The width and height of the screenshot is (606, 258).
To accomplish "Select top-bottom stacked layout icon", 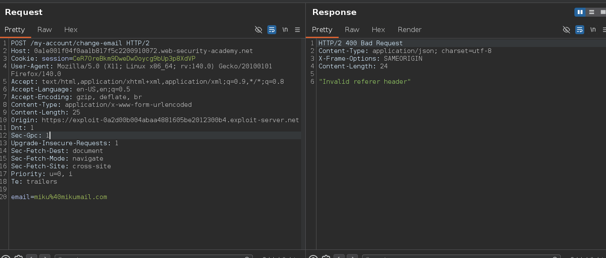I will point(591,12).
